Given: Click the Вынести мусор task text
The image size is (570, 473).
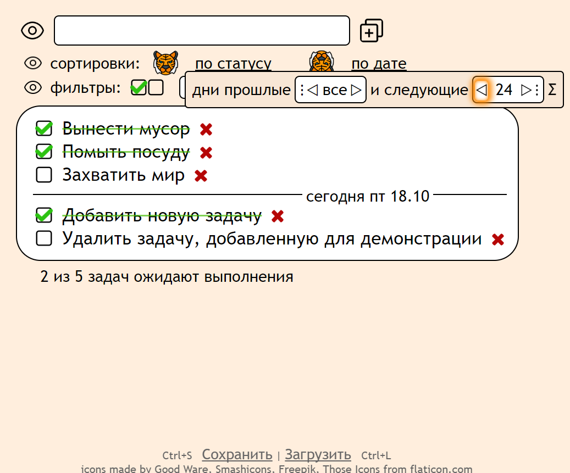Looking at the screenshot, I should (126, 129).
